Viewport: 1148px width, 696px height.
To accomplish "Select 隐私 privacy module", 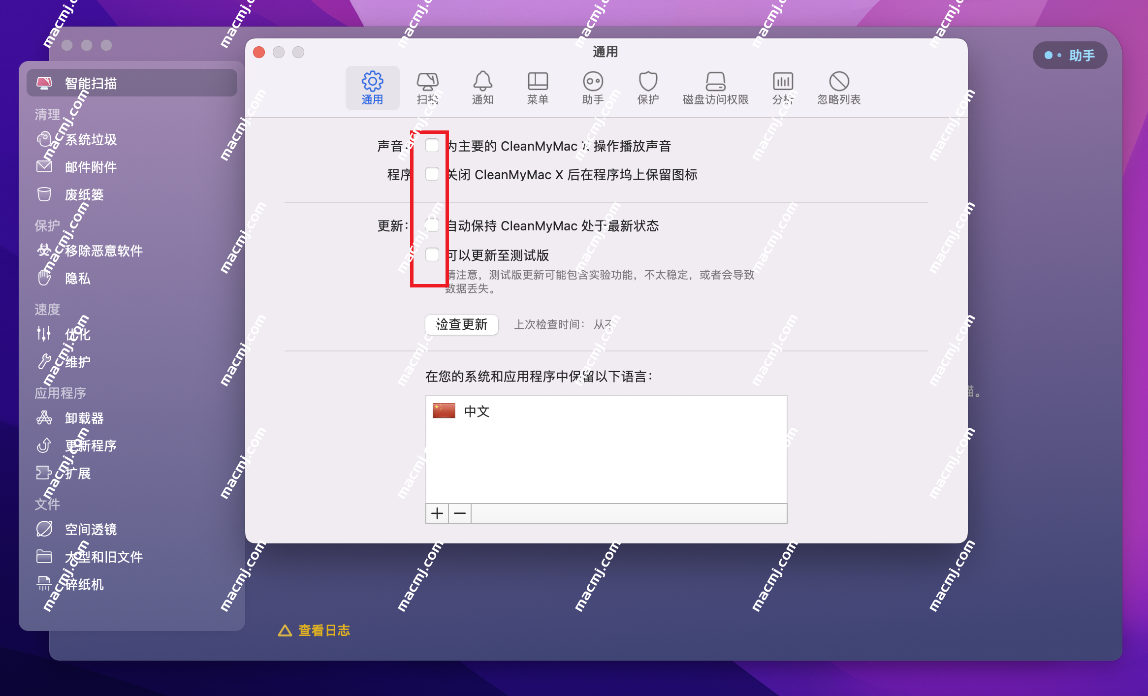I will pyautogui.click(x=132, y=279).
